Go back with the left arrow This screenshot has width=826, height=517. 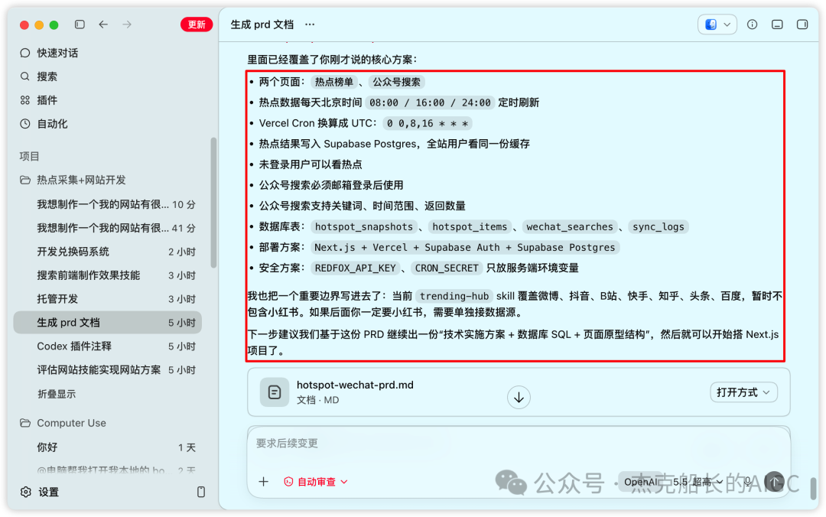click(103, 24)
